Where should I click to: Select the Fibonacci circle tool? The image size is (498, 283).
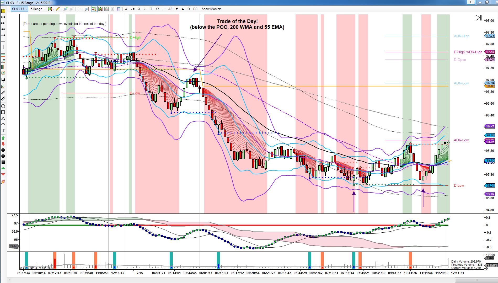click(x=3, y=73)
